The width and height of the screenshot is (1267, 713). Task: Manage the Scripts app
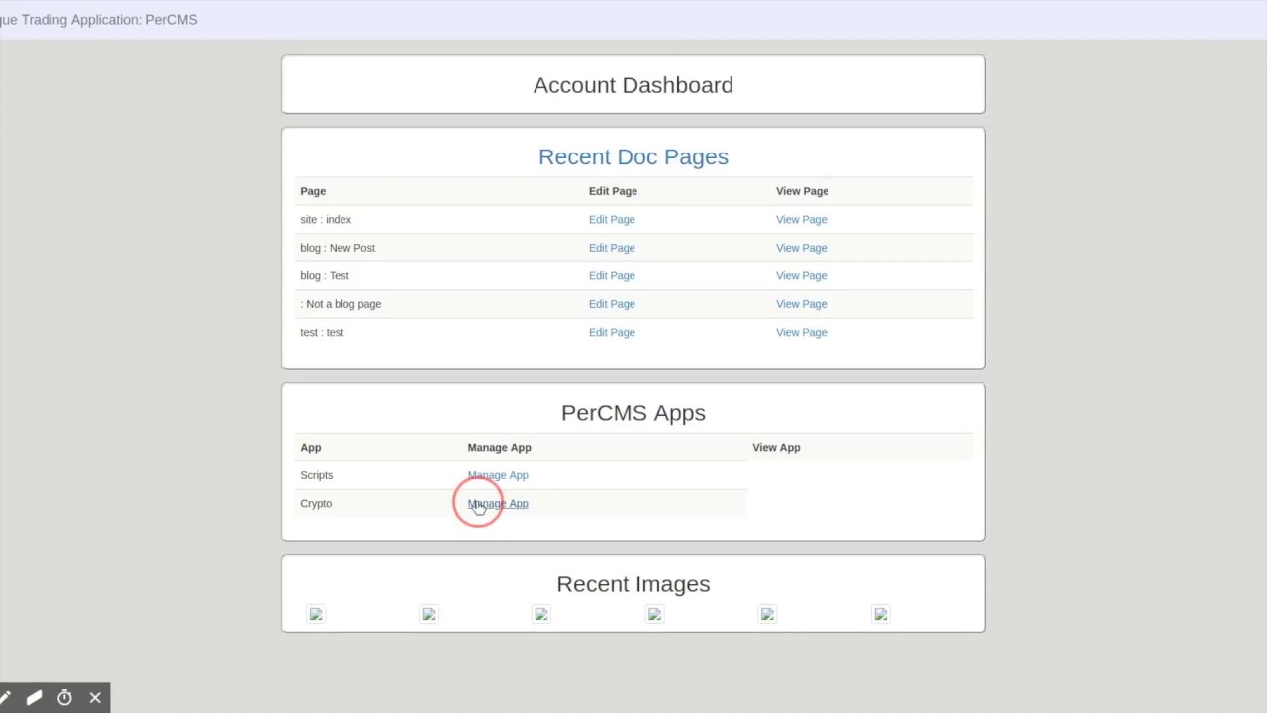tap(498, 475)
